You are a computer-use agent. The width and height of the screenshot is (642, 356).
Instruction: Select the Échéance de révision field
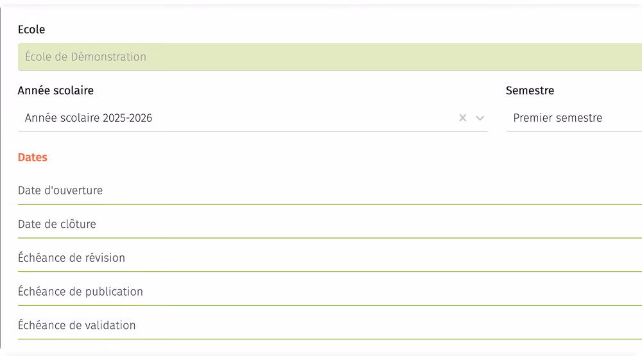pyautogui.click(x=330, y=258)
